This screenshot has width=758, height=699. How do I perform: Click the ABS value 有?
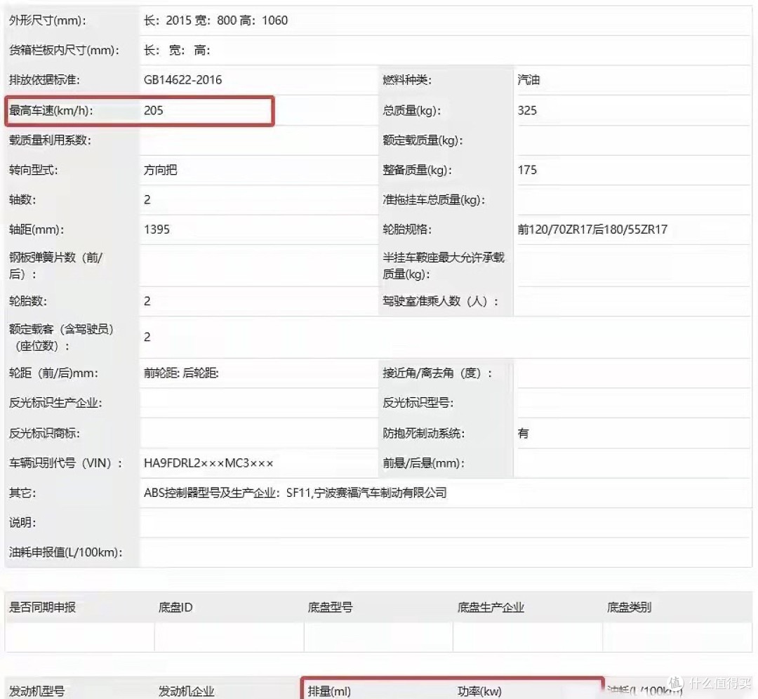523,433
